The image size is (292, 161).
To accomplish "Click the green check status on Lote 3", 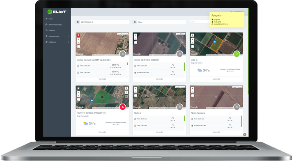I will click(x=237, y=54).
